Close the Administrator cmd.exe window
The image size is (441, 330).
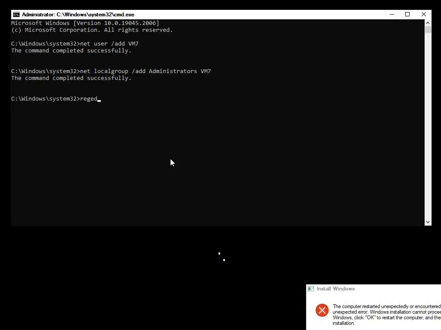point(424,14)
